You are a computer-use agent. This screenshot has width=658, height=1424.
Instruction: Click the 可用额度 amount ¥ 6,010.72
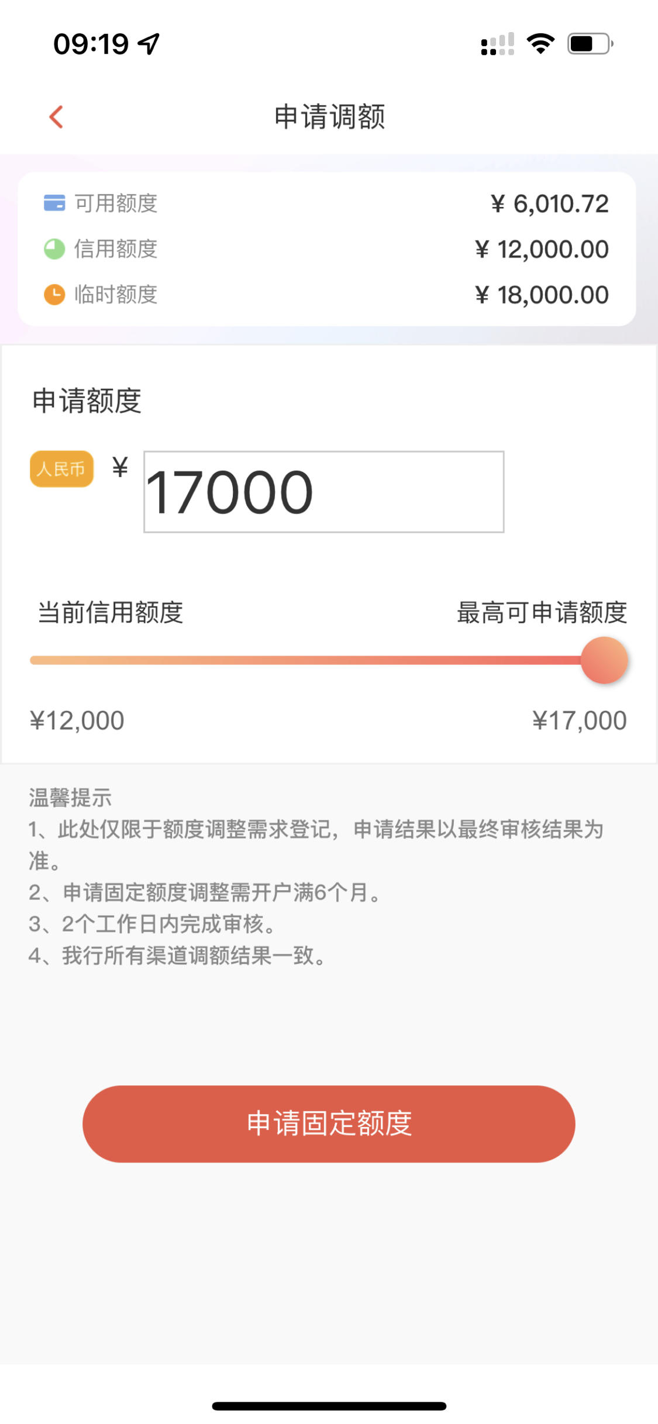[550, 204]
